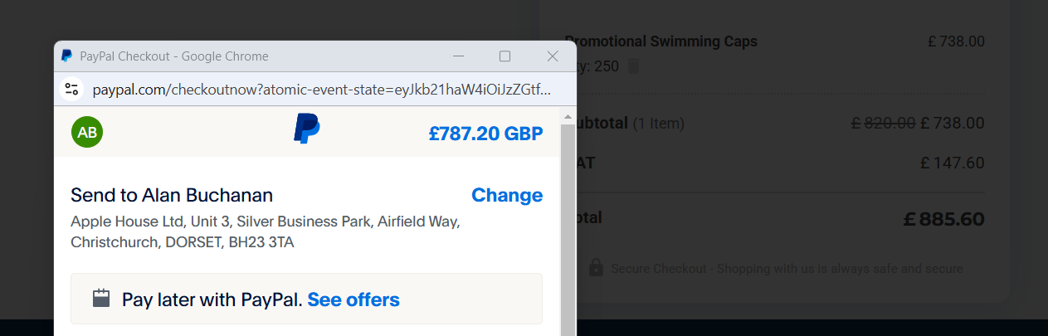Expand the £787.20 GBP amount details
The width and height of the screenshot is (1048, 336).
(x=485, y=133)
